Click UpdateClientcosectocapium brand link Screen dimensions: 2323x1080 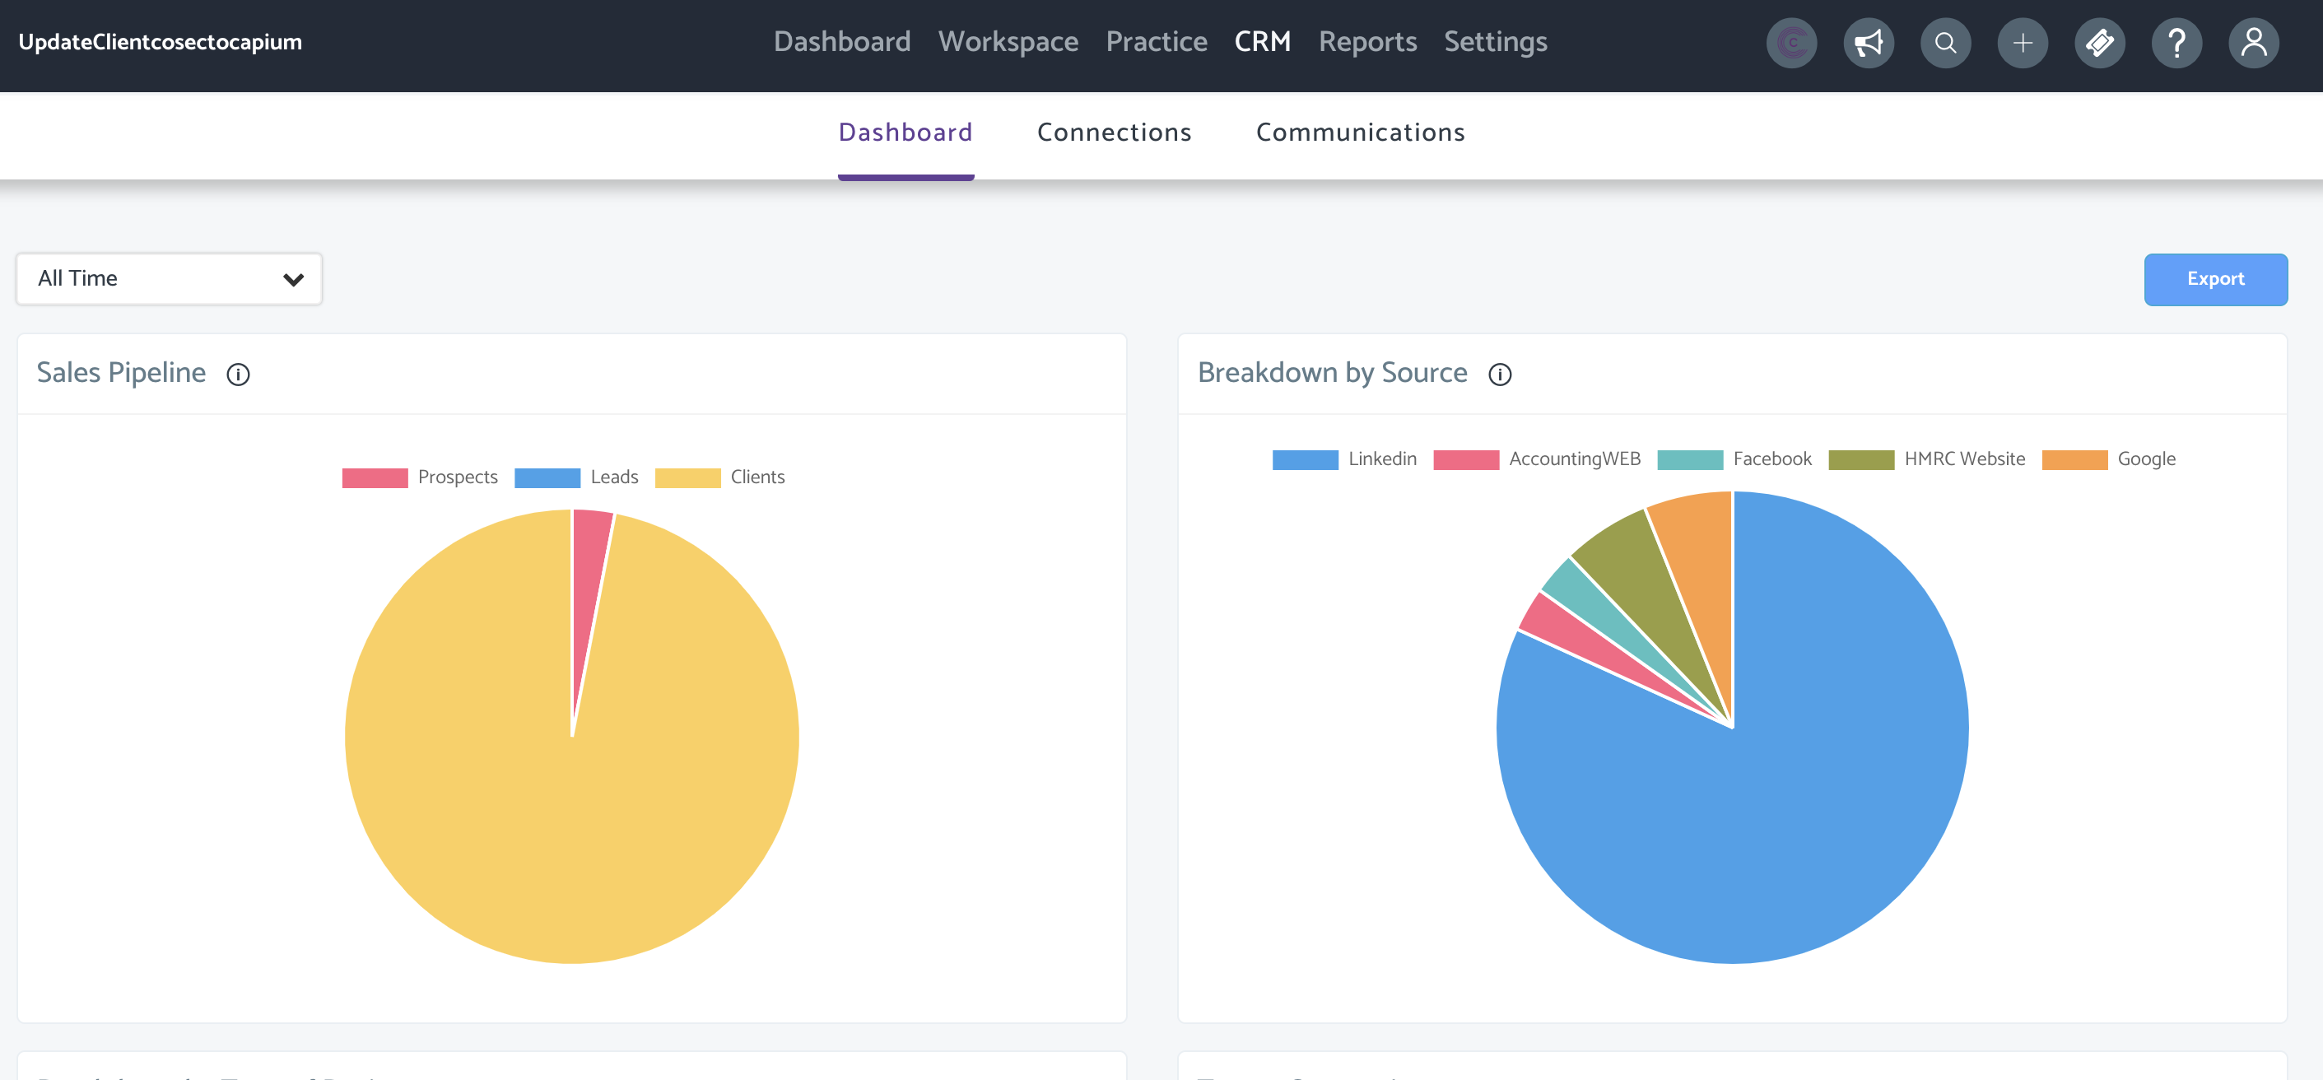[x=160, y=41]
